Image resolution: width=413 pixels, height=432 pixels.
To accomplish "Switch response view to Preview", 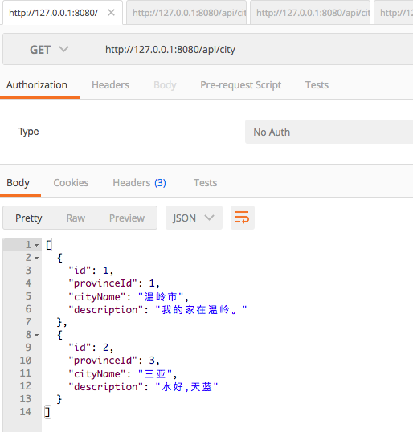I will [x=127, y=218].
